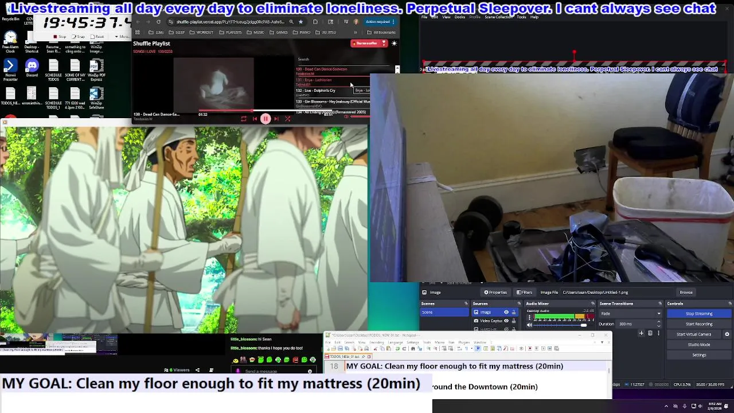Open Docks menu in OBS menu bar
The width and height of the screenshot is (734, 413).
(459, 17)
